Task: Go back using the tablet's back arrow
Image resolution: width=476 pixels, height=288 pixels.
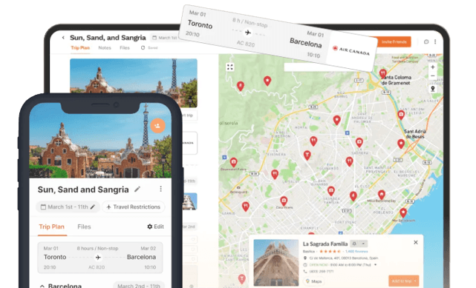Action: point(63,38)
